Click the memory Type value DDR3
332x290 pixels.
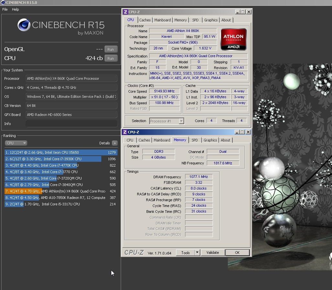[159, 151]
